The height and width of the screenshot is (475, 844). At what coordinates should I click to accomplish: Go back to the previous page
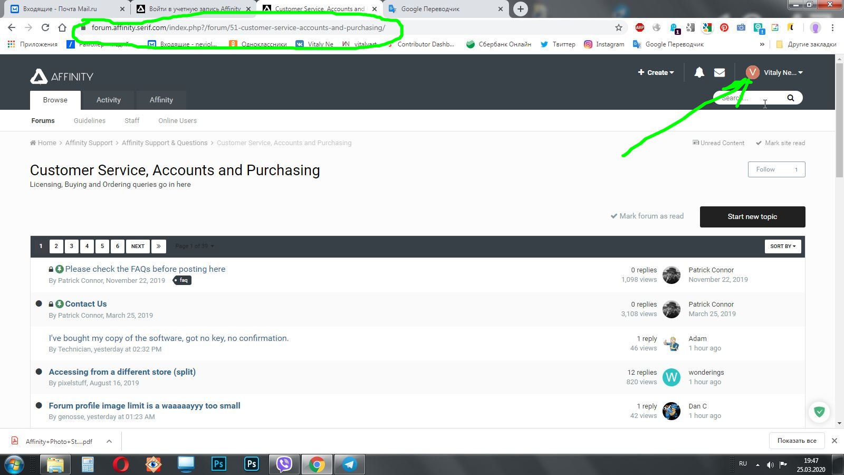tap(12, 27)
